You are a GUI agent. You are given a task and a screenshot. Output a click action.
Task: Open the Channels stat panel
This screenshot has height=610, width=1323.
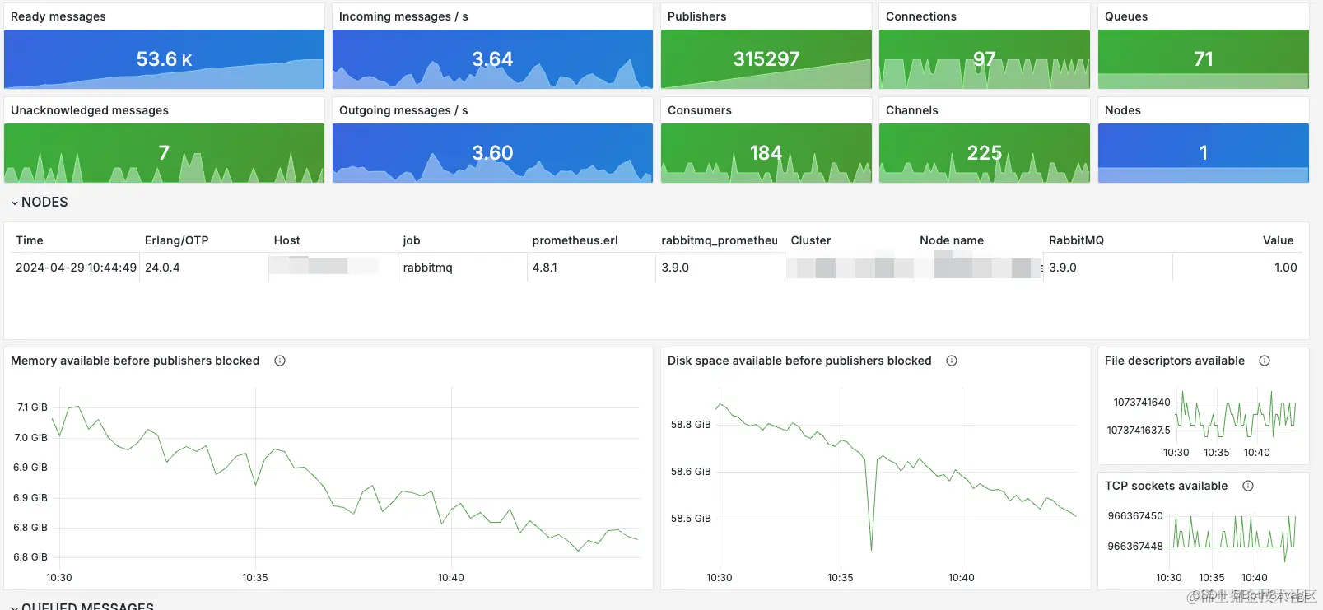coord(984,140)
